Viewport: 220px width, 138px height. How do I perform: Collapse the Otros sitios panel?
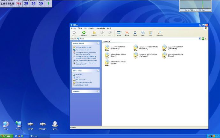pos(98,71)
